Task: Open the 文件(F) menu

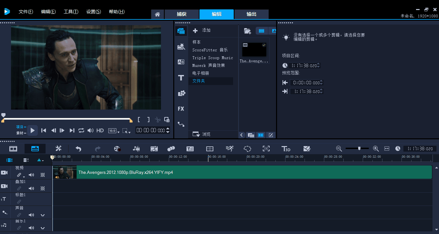Action: pos(26,12)
